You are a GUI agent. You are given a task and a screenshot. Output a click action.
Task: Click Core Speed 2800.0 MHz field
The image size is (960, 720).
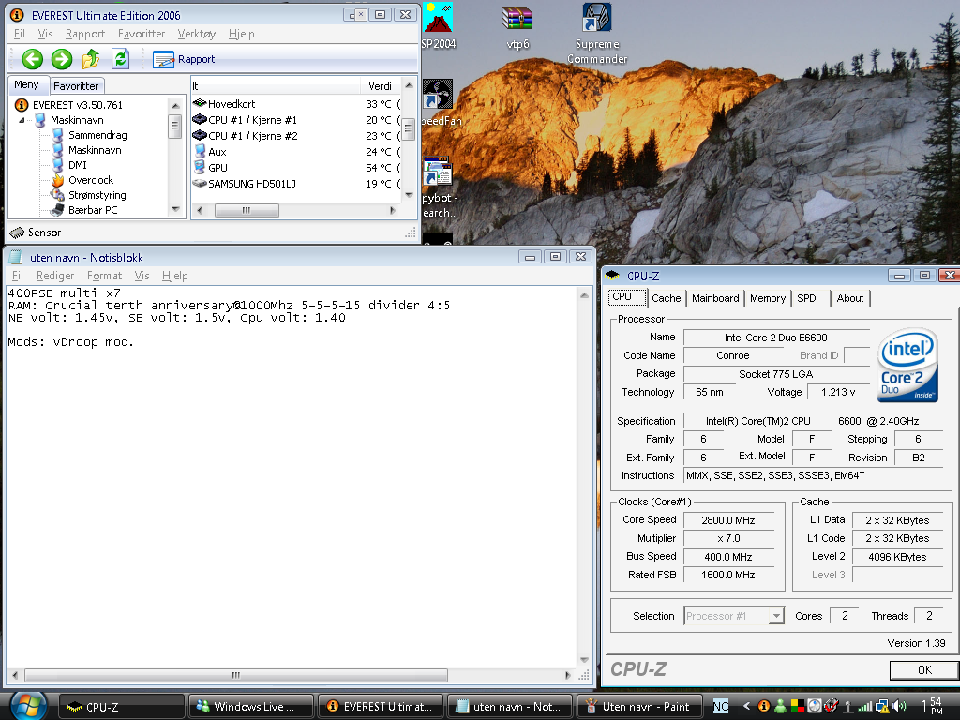(x=727, y=520)
